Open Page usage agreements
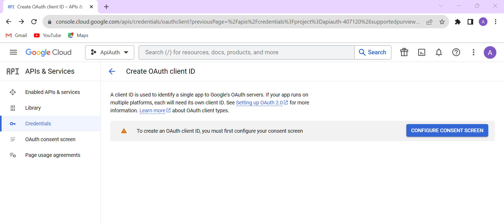The width and height of the screenshot is (504, 224). pyautogui.click(x=50, y=155)
